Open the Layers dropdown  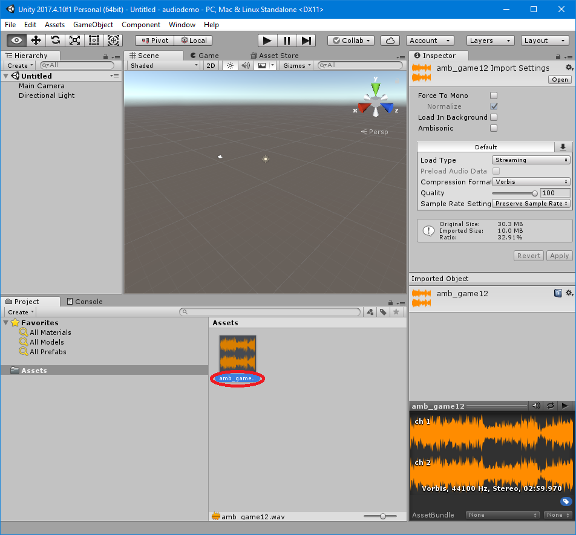tap(489, 41)
